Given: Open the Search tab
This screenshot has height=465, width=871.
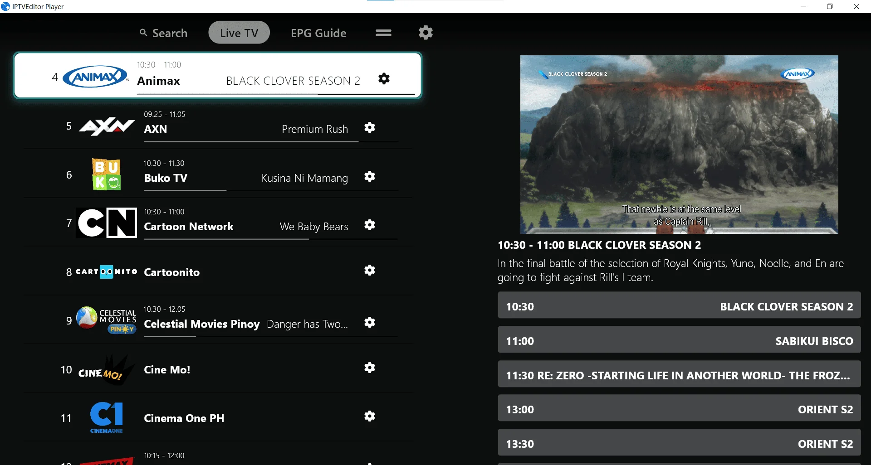Looking at the screenshot, I should pyautogui.click(x=163, y=33).
